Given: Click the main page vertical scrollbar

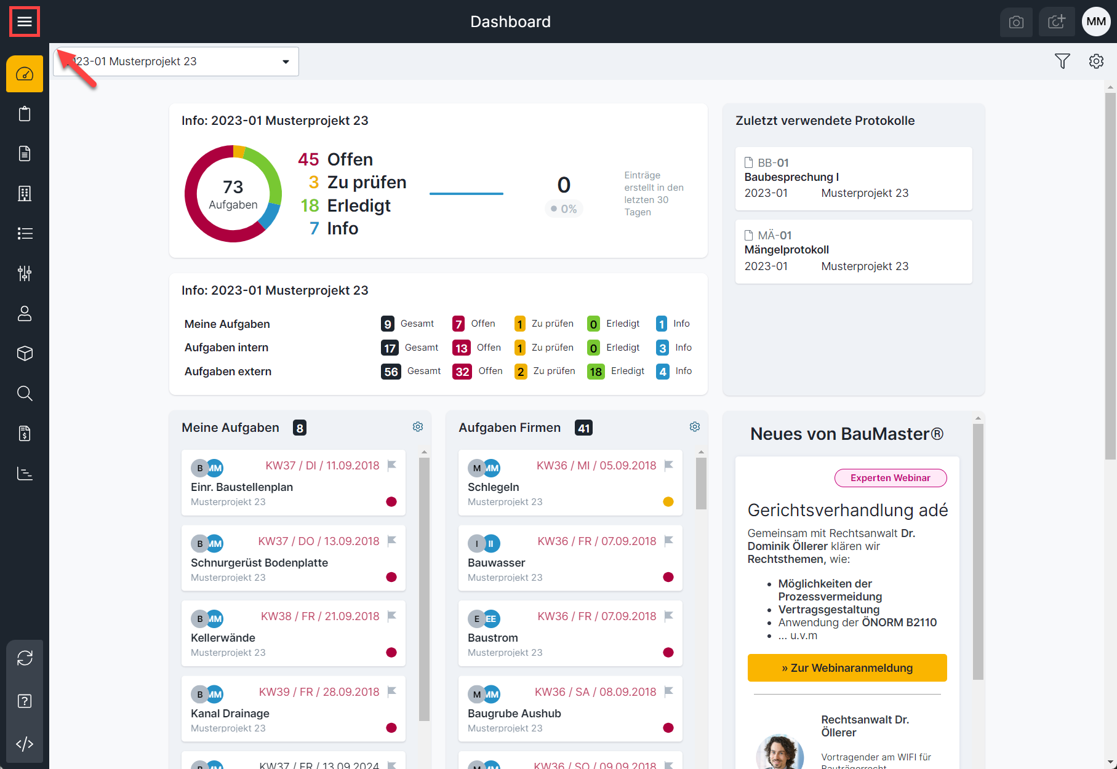Looking at the screenshot, I should pos(1110,276).
